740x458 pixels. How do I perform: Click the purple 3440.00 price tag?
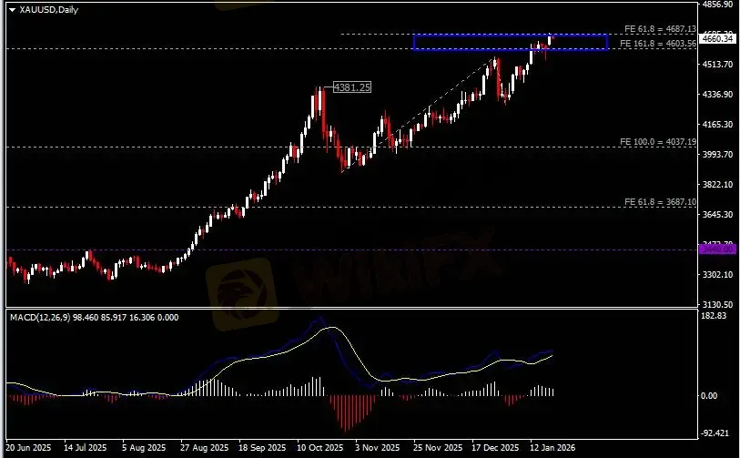[x=717, y=249]
